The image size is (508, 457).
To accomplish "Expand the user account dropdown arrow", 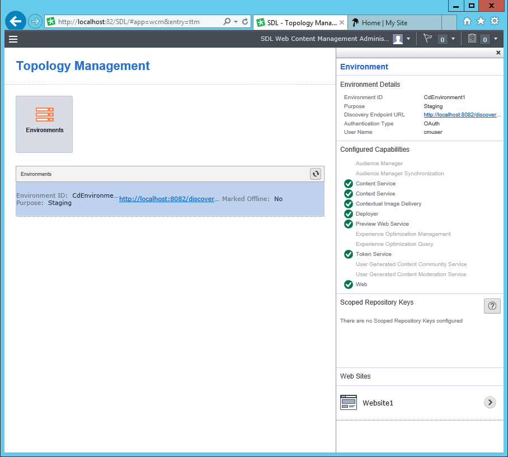I will click(x=408, y=39).
